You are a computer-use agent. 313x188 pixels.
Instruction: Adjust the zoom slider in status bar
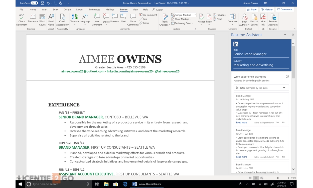tap(278, 178)
